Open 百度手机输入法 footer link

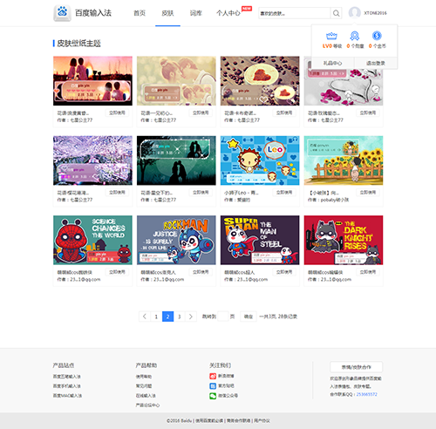coord(67,386)
